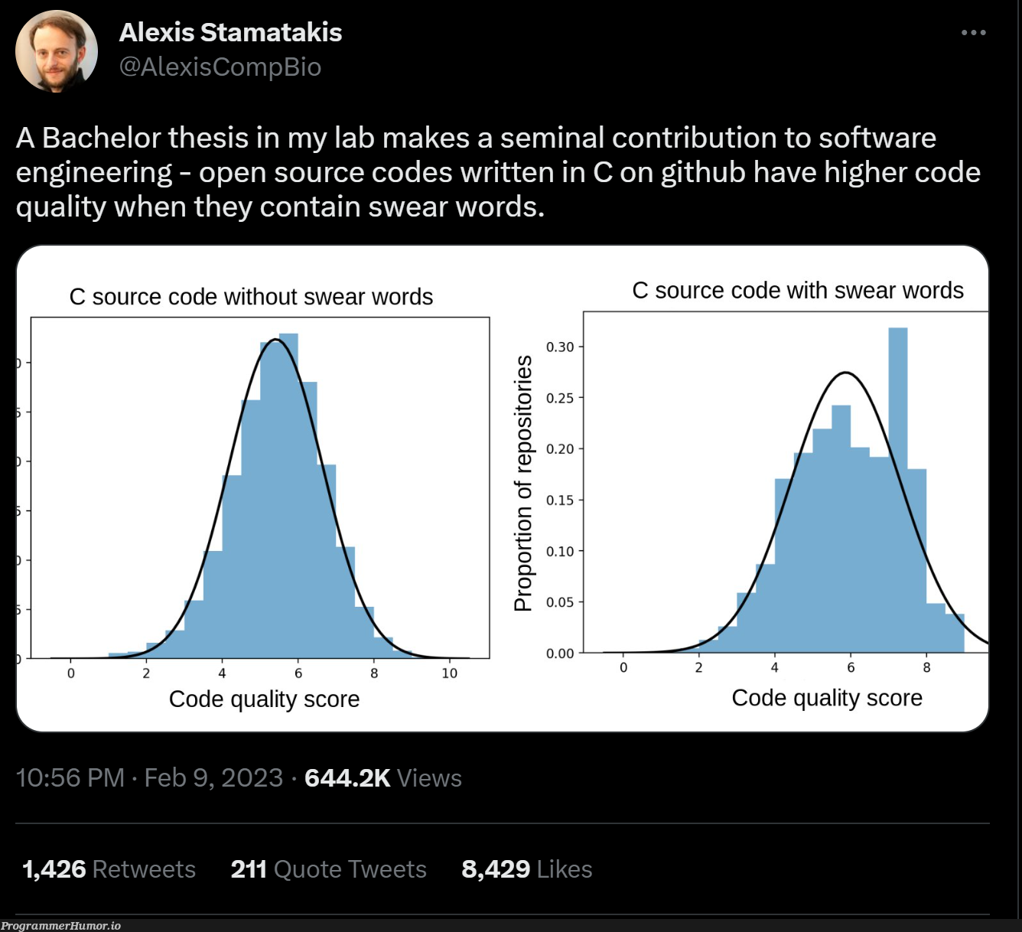Click the tweet text about Bachelor thesis
The image size is (1022, 932).
tap(497, 172)
